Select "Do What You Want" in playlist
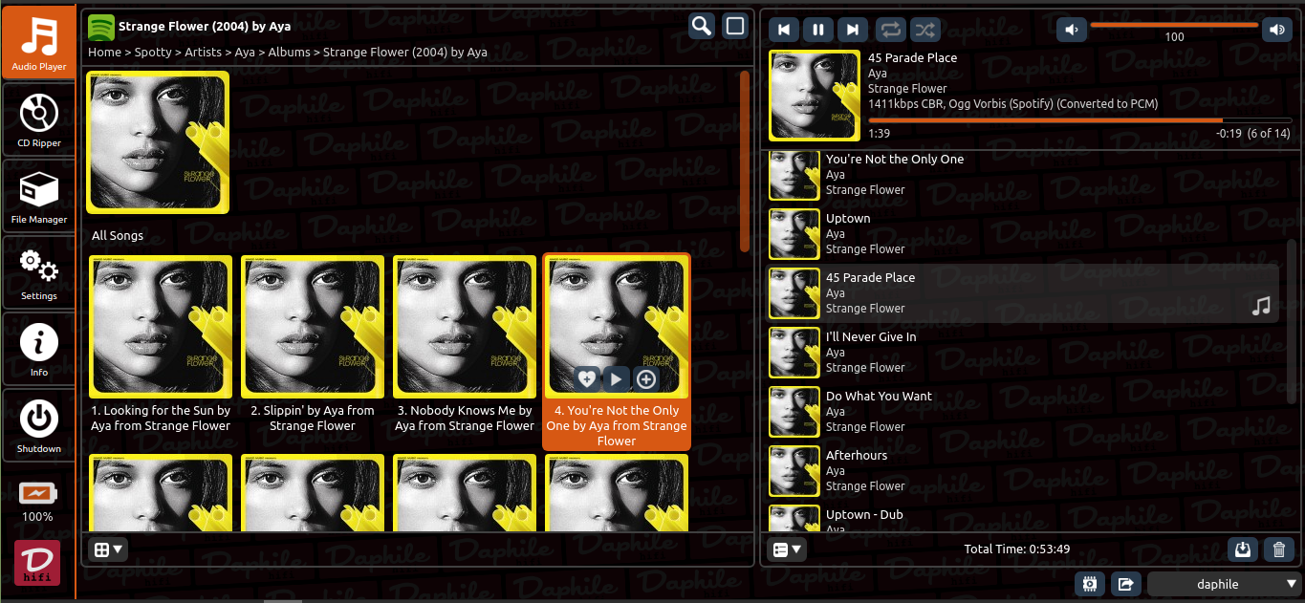This screenshot has height=603, width=1305. [x=1023, y=412]
